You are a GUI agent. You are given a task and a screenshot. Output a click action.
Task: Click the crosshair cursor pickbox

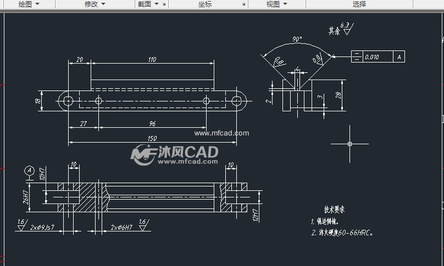tap(349, 144)
